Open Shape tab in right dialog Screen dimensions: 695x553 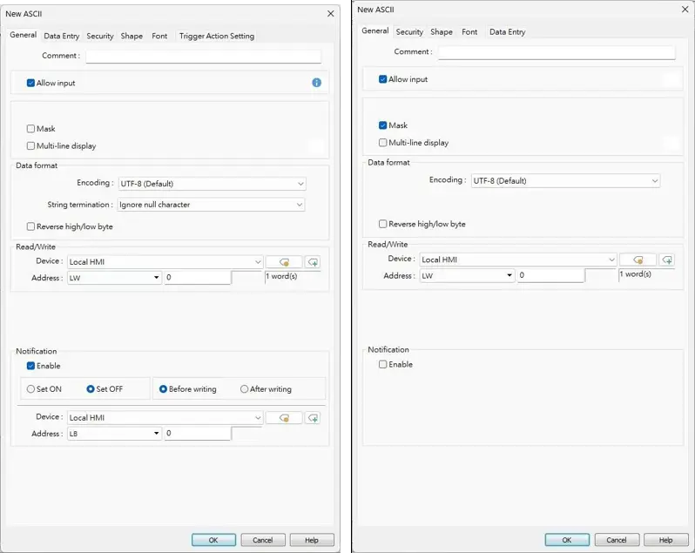(442, 32)
